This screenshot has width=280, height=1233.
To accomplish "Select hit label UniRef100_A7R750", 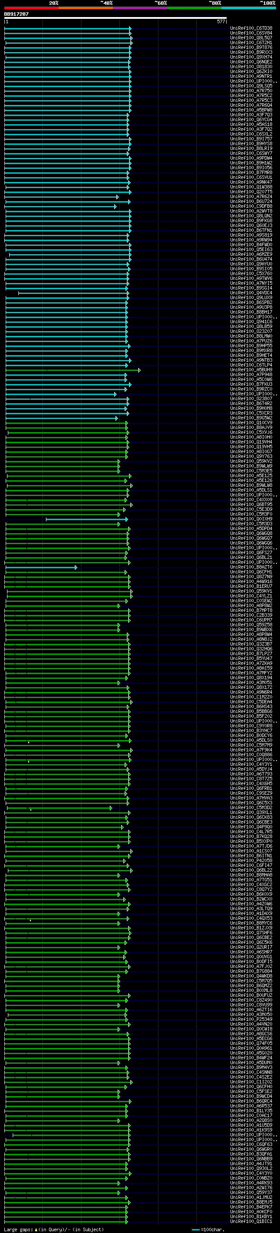I will coord(251,91).
